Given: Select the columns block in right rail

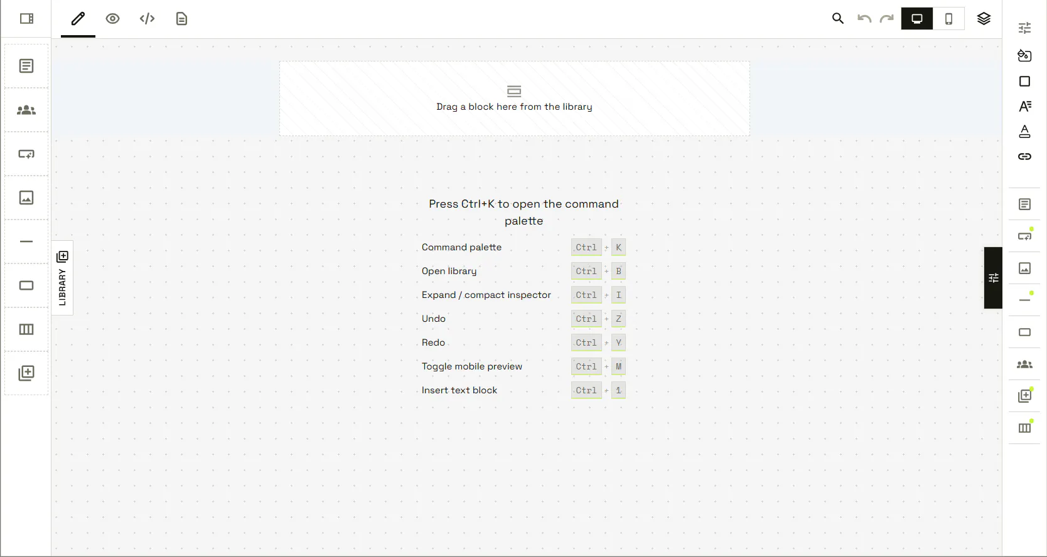Looking at the screenshot, I should click(x=1024, y=428).
